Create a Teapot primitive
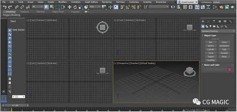 [x=211, y=57]
